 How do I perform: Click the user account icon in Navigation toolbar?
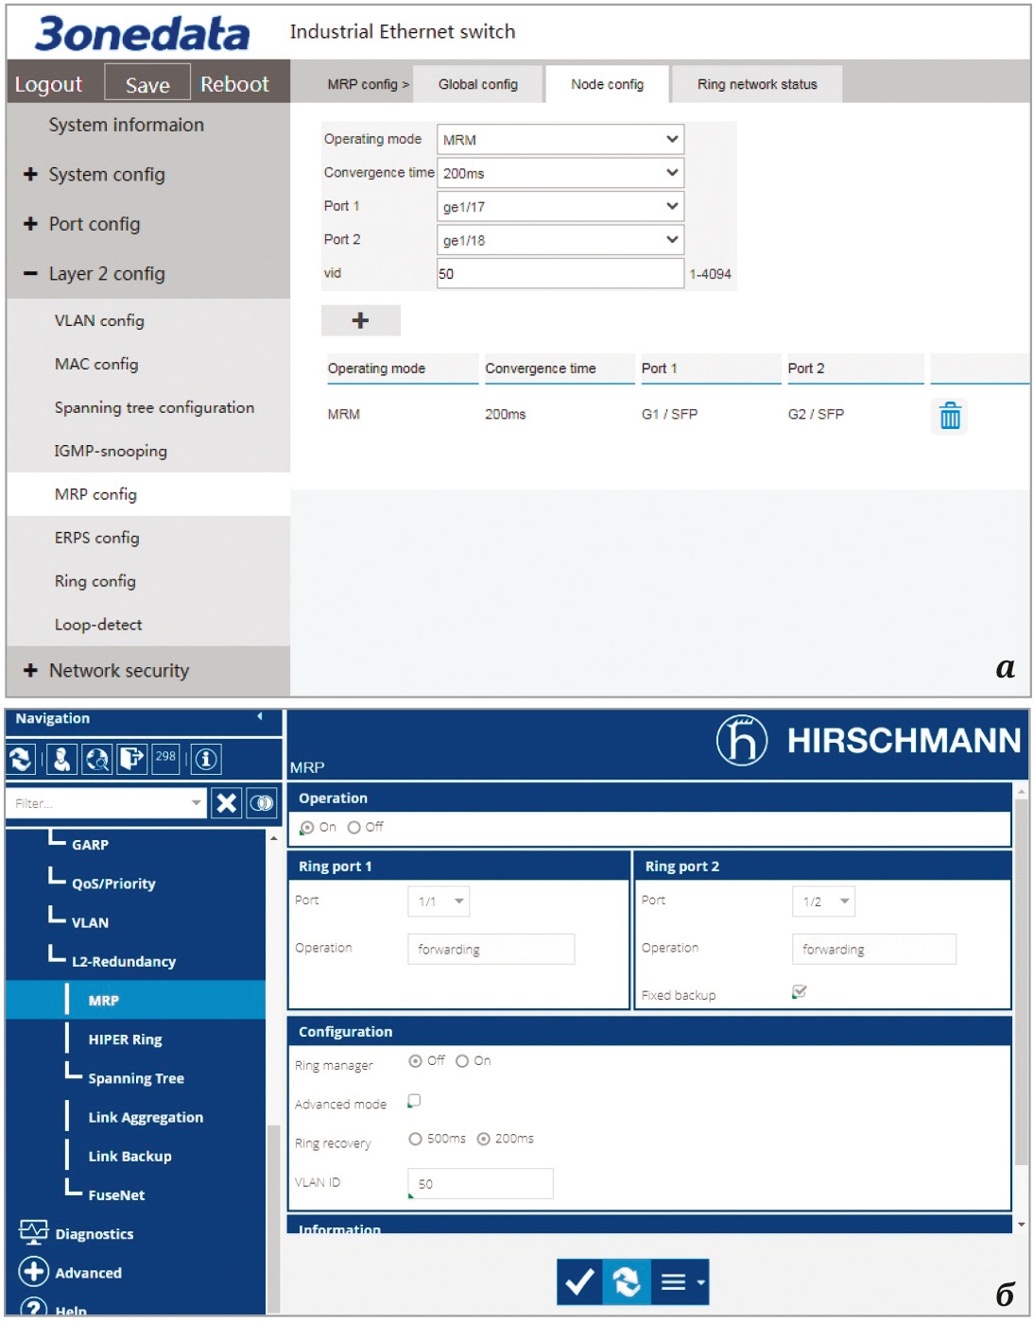pyautogui.click(x=61, y=759)
